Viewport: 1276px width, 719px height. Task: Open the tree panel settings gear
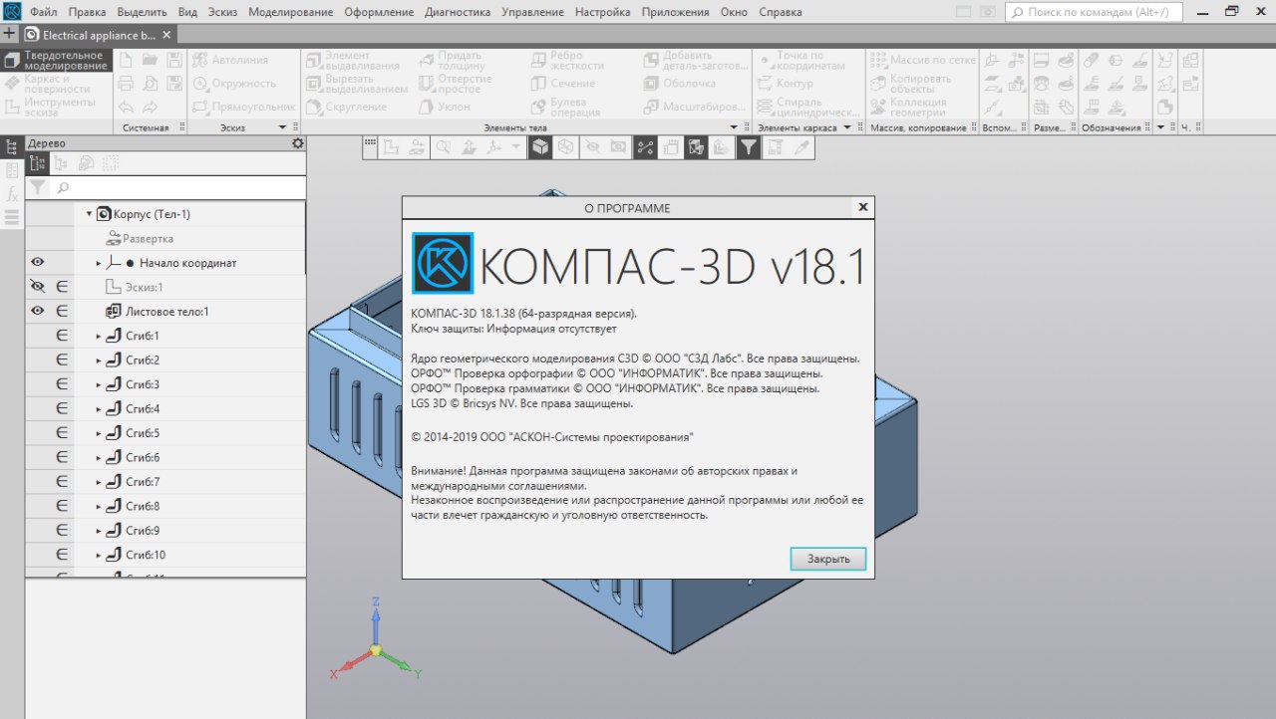coord(297,143)
